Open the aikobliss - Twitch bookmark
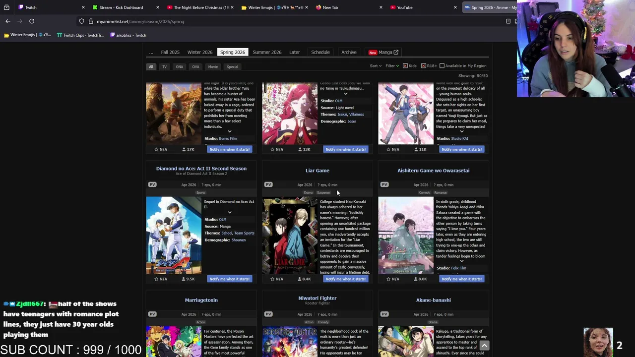The width and height of the screenshot is (635, 357). coord(128,35)
